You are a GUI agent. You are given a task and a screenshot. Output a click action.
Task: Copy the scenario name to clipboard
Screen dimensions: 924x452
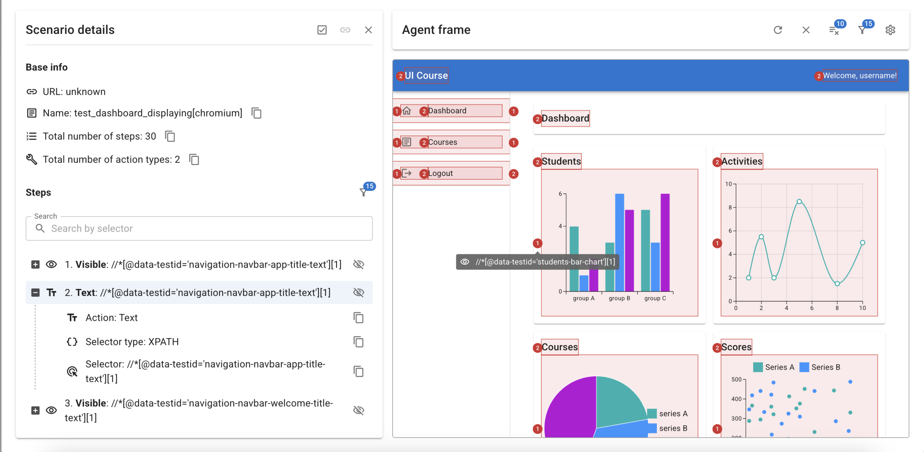click(256, 113)
